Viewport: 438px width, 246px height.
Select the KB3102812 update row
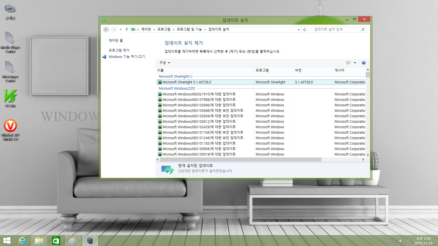(261, 122)
